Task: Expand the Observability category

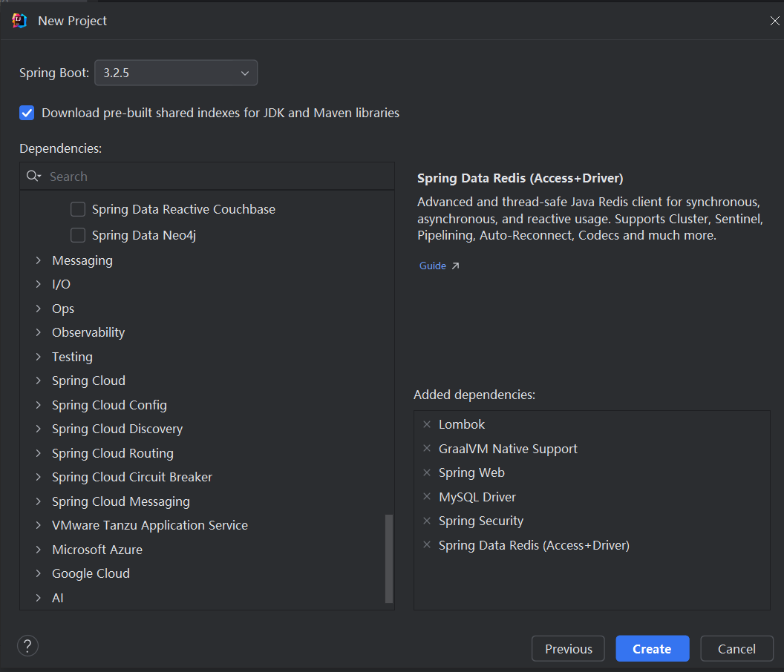Action: tap(39, 332)
